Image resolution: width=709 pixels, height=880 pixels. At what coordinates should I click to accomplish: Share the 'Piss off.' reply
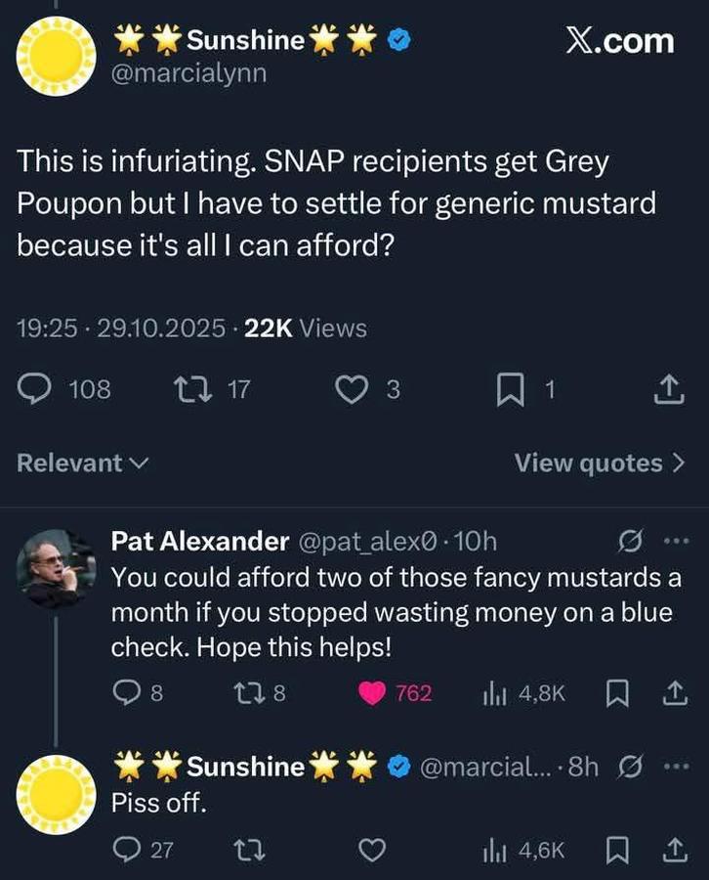pos(674,851)
